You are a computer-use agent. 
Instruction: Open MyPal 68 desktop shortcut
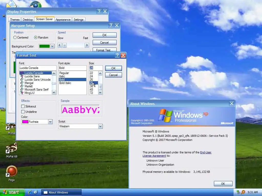pos(12,150)
